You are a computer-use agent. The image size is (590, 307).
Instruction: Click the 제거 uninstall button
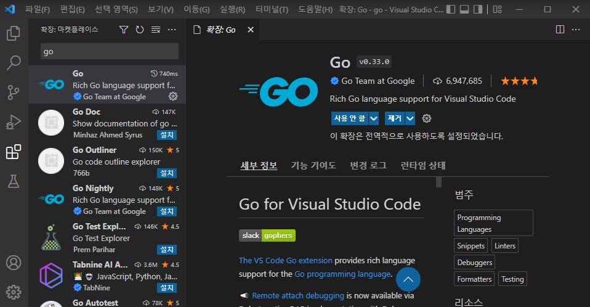point(394,118)
